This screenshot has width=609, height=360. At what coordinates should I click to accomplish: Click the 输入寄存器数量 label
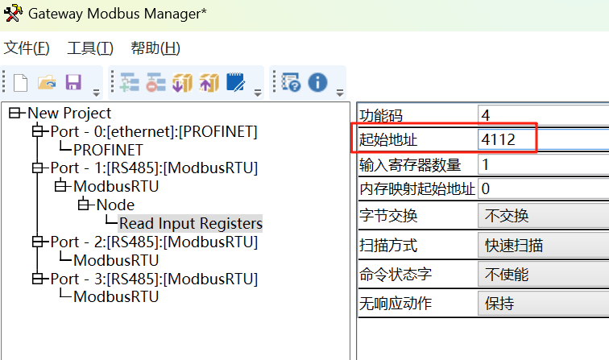tap(410, 165)
